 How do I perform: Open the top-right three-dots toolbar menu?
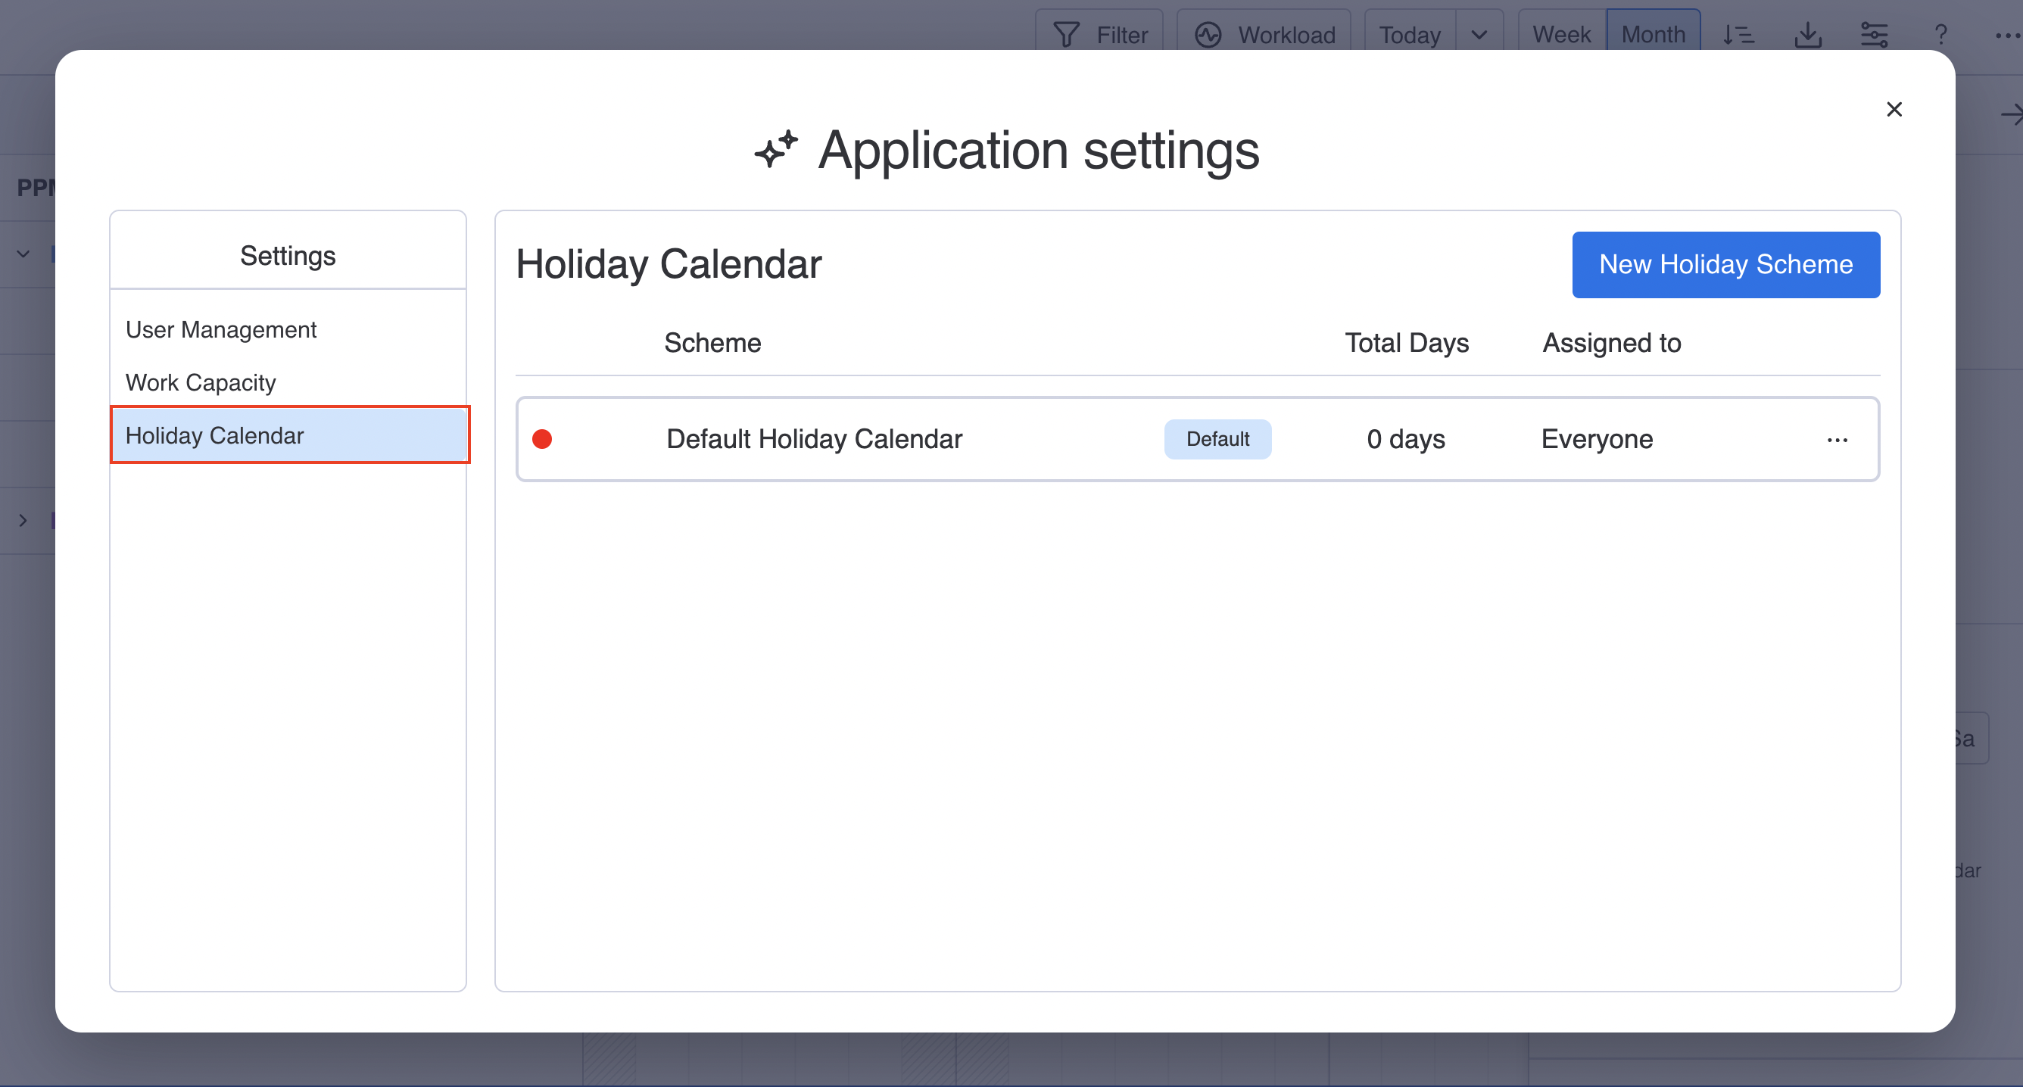(2006, 35)
